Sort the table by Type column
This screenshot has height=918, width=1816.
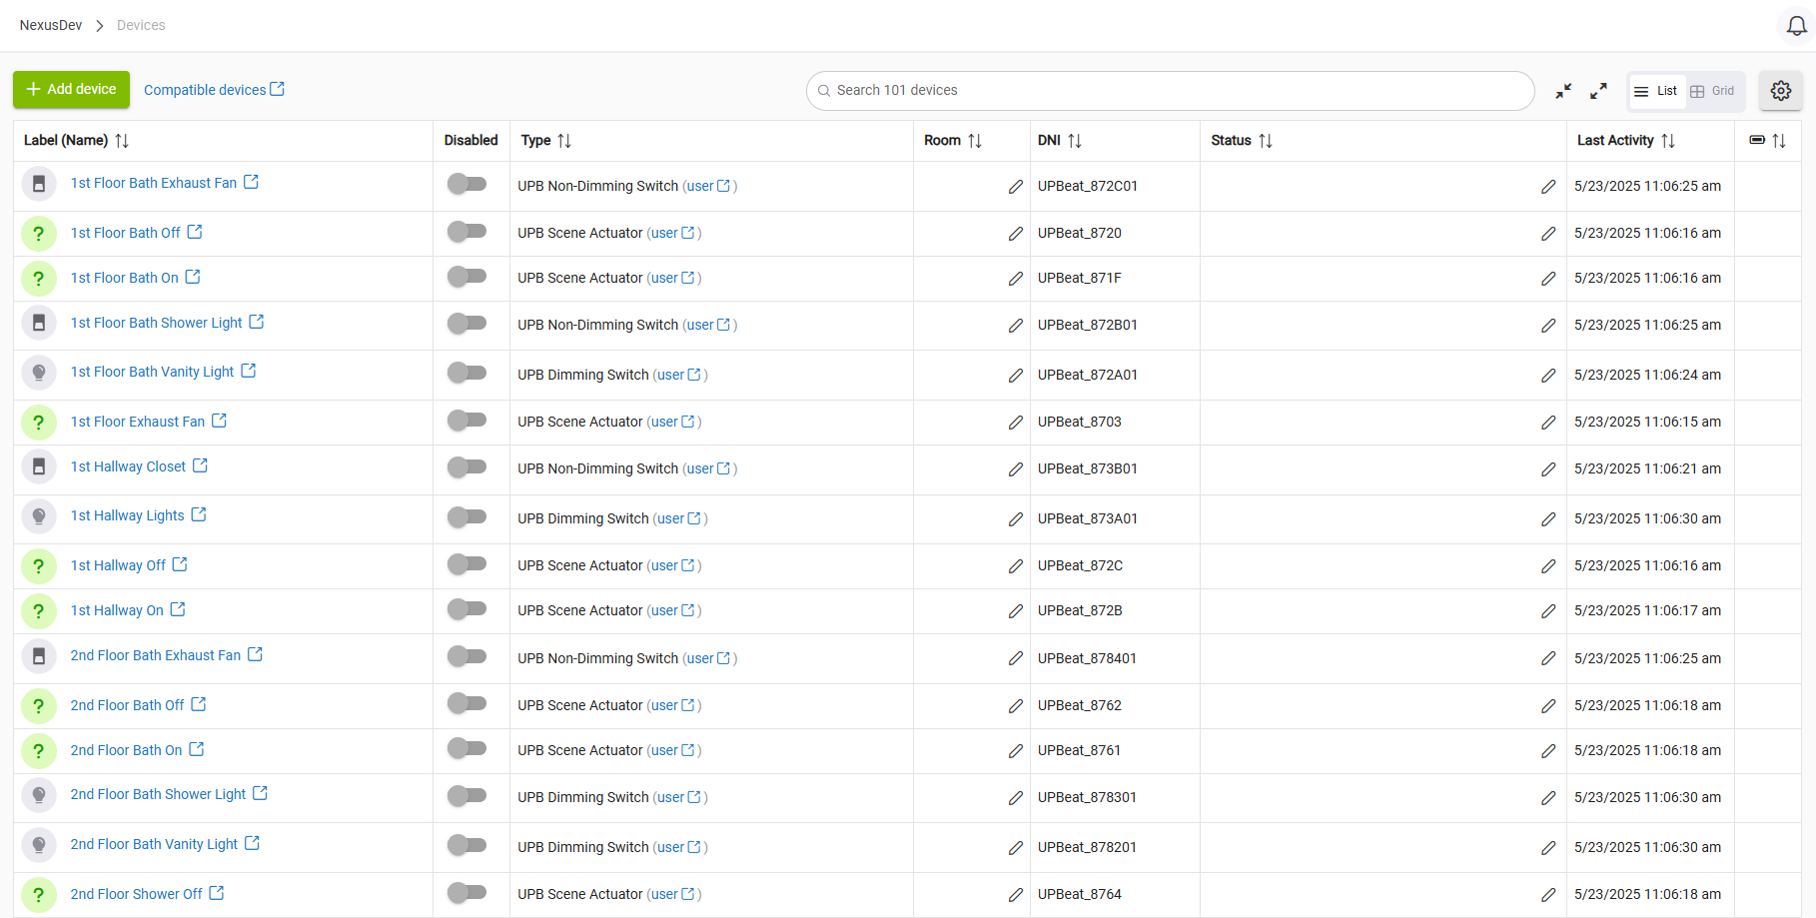point(564,141)
